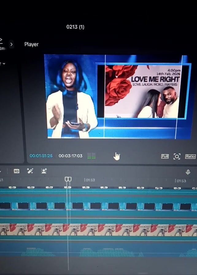The width and height of the screenshot is (197, 275).
Task: Open the small dropdown caret at left edge
Action: click(4, 64)
